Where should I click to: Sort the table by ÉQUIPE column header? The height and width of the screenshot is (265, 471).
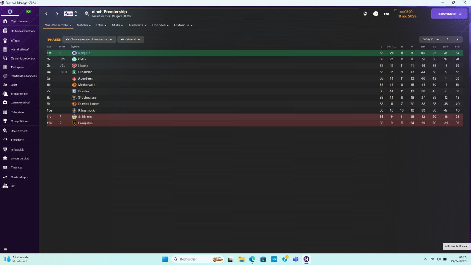[75, 47]
